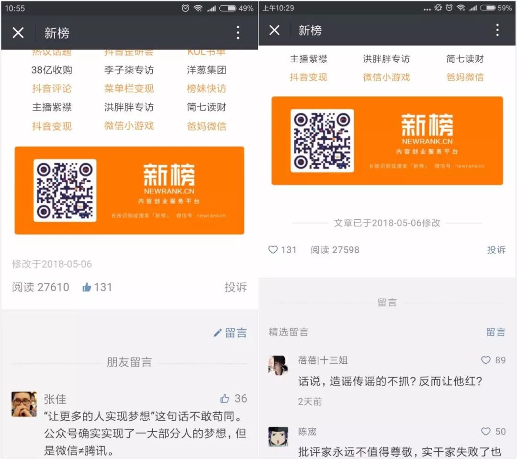Tap battery 59% indicator in status bar
The height and width of the screenshot is (459, 517).
coord(495,8)
